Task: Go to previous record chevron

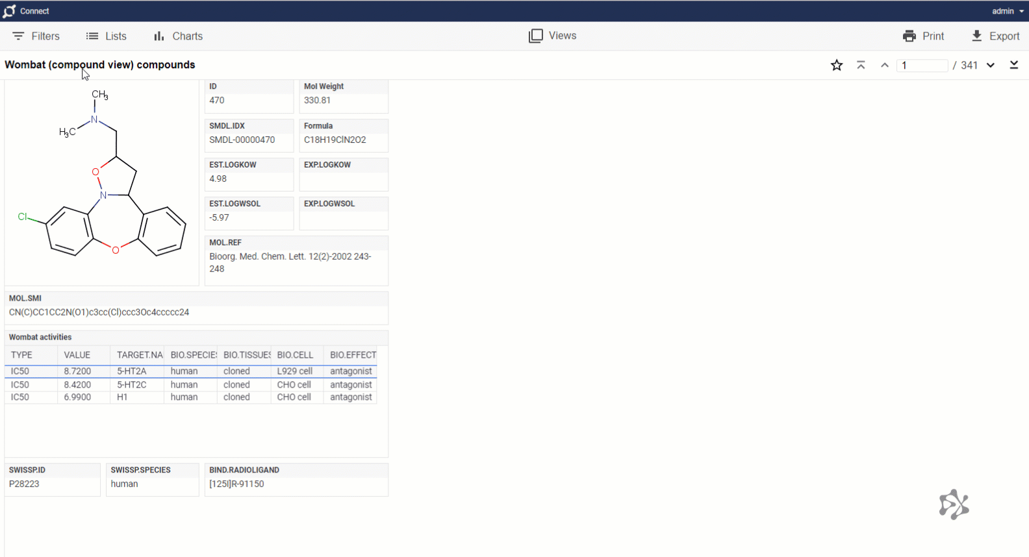Action: pos(885,65)
